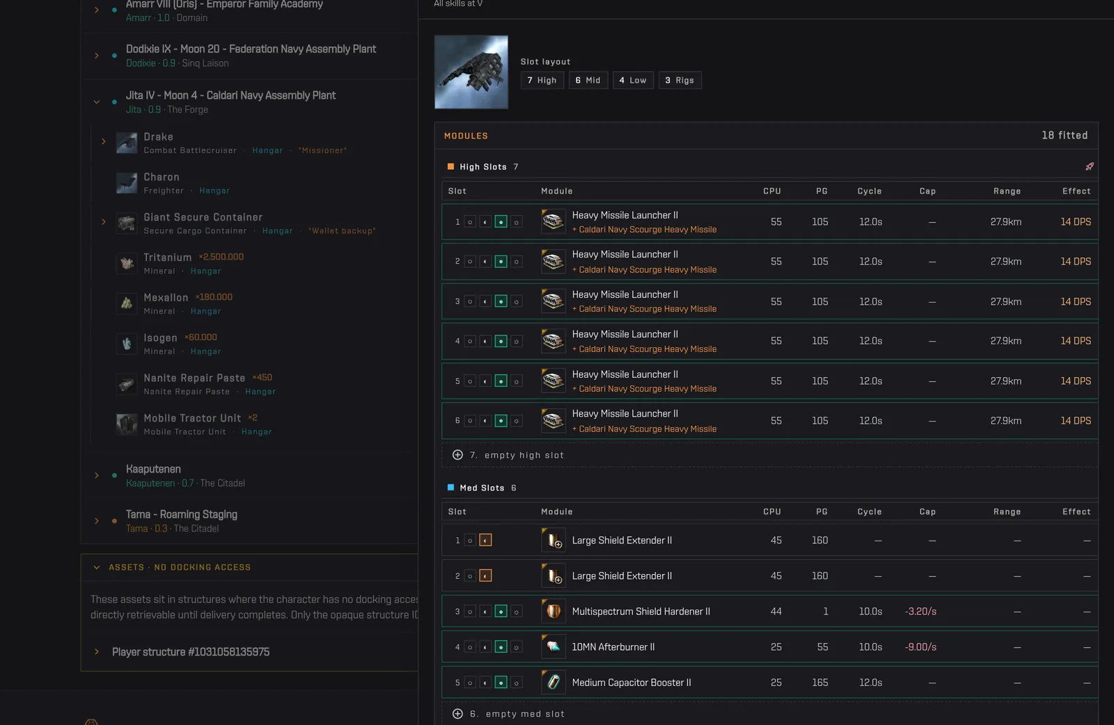1114x725 pixels.
Task: Click the Multispectrum Shield Hardener II icon
Action: coord(554,612)
